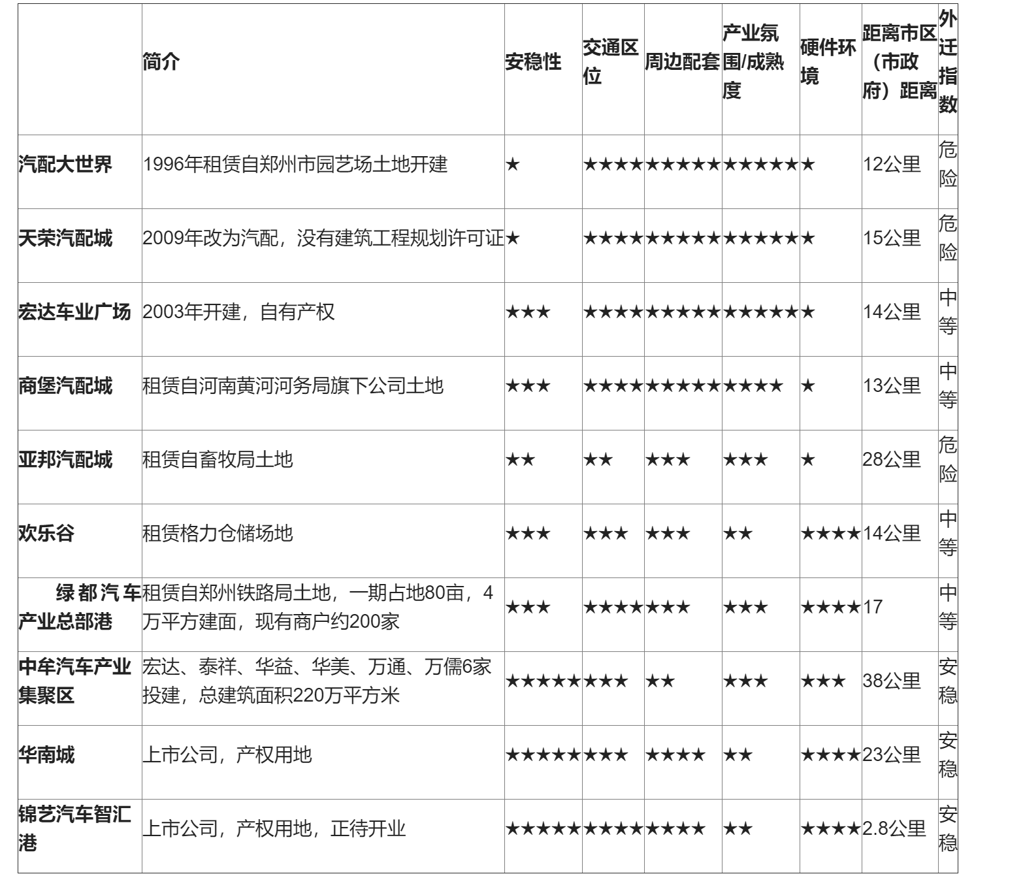
Task: Select the 商堡汽配城 row name
Action: 65,386
